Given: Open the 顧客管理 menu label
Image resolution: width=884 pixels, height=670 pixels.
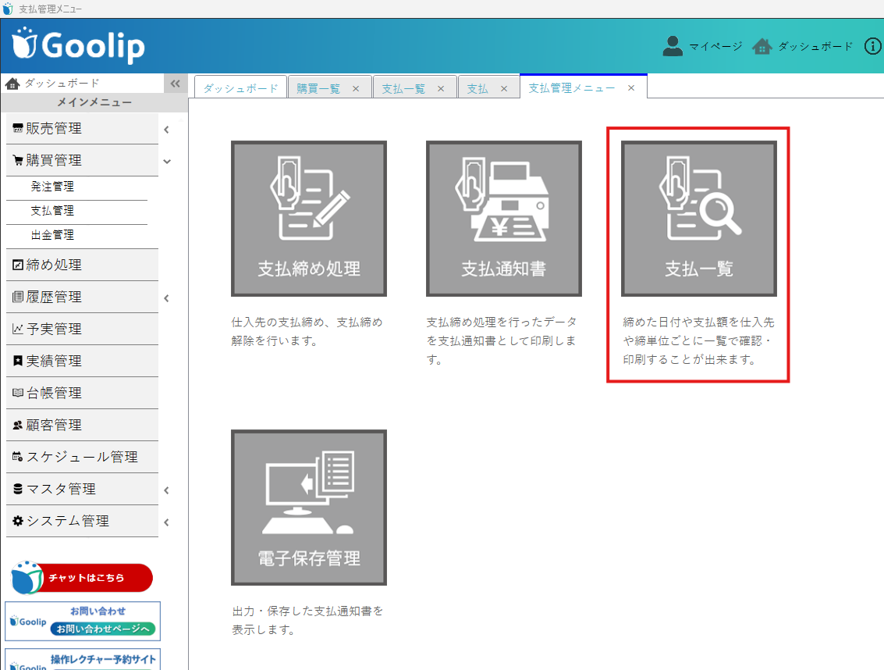Looking at the screenshot, I should [x=54, y=425].
